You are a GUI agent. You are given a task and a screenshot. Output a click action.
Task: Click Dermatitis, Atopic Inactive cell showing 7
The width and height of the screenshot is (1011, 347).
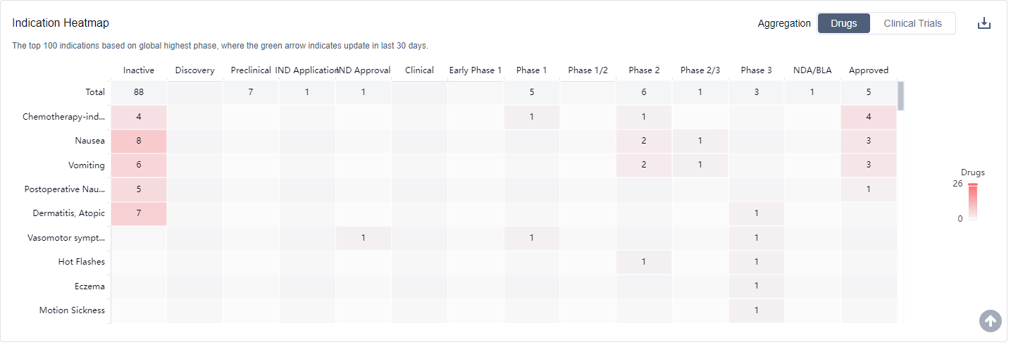point(139,213)
